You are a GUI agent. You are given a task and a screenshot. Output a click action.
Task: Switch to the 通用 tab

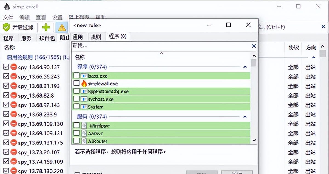(78, 37)
